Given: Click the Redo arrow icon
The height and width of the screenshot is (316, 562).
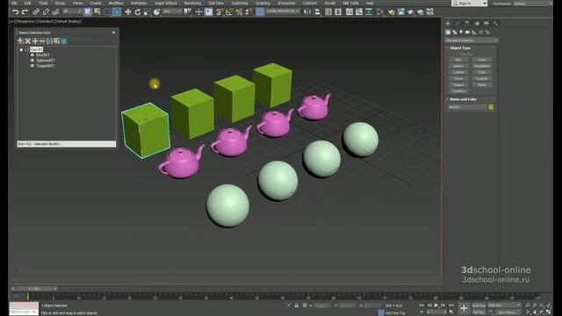Looking at the screenshot, I should (25, 11).
